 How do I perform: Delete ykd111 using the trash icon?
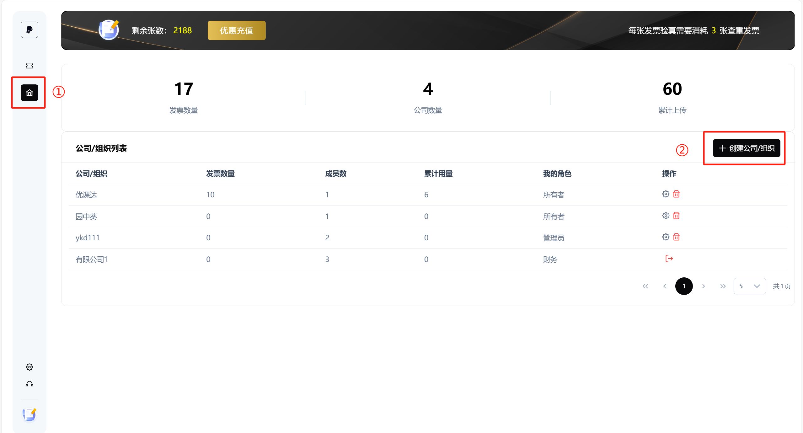point(677,237)
